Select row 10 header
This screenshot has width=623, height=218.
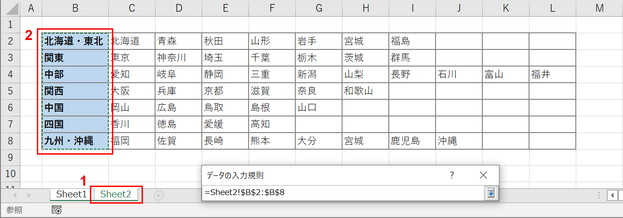tap(10, 174)
